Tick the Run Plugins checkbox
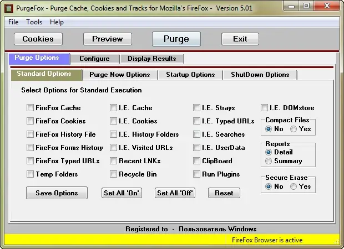The width and height of the screenshot is (344, 249). 196,174
